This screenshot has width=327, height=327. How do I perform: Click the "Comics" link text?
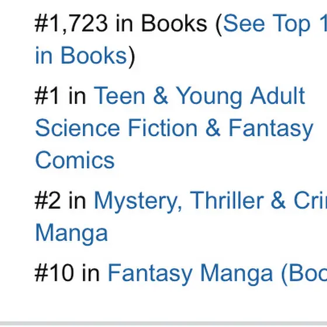pyautogui.click(x=75, y=160)
